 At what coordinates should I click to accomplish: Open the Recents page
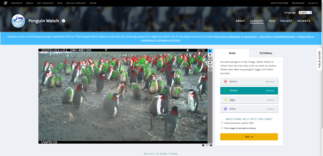[304, 21]
